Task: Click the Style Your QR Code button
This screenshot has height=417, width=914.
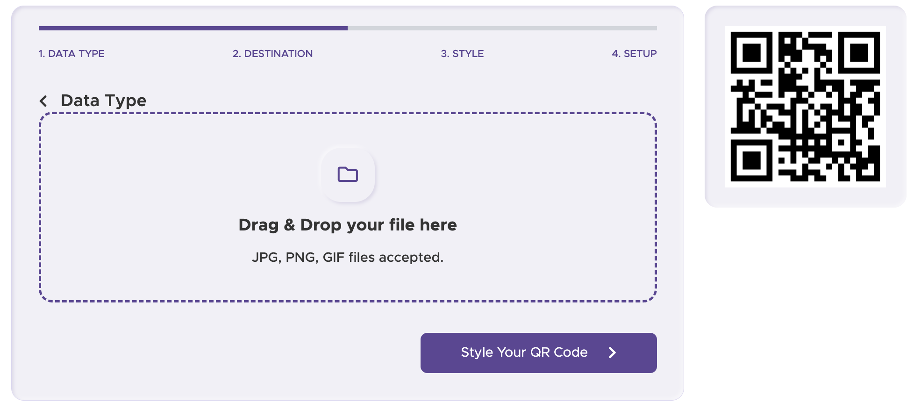Action: click(538, 353)
